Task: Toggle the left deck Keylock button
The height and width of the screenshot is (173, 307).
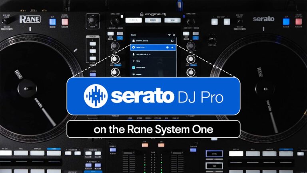Action: point(93,74)
